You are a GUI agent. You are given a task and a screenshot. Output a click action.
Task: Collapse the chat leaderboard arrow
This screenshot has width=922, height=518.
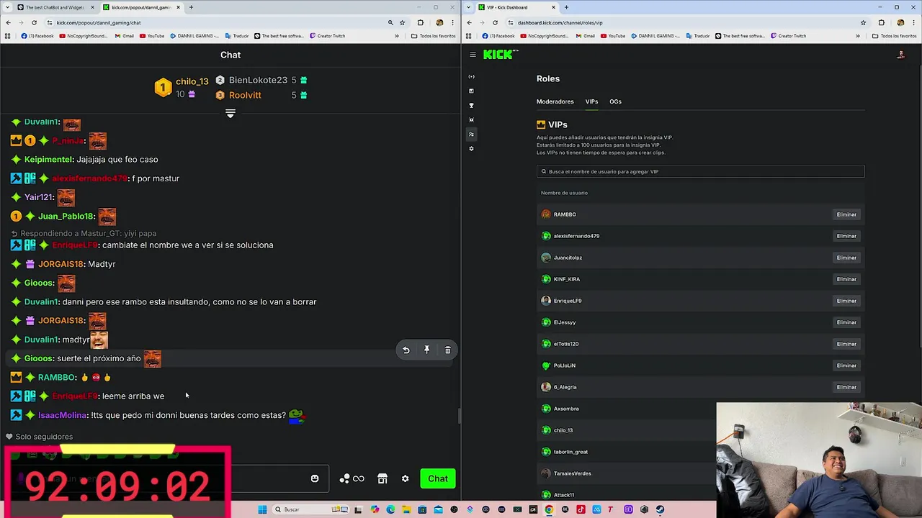click(x=230, y=114)
